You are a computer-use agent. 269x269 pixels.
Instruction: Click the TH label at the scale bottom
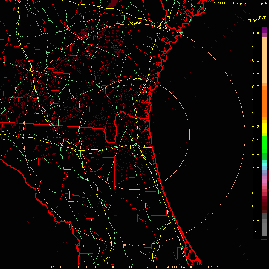[x=257, y=233]
